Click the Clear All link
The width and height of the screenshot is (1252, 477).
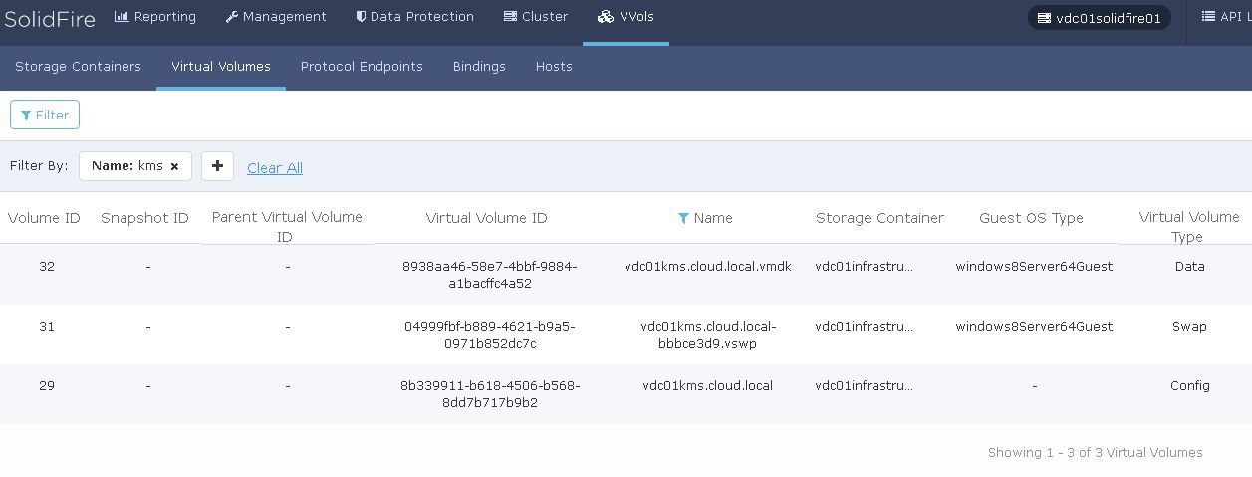click(x=275, y=168)
